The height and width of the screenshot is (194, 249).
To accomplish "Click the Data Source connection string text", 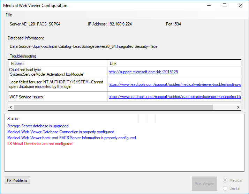I will click(84, 46).
